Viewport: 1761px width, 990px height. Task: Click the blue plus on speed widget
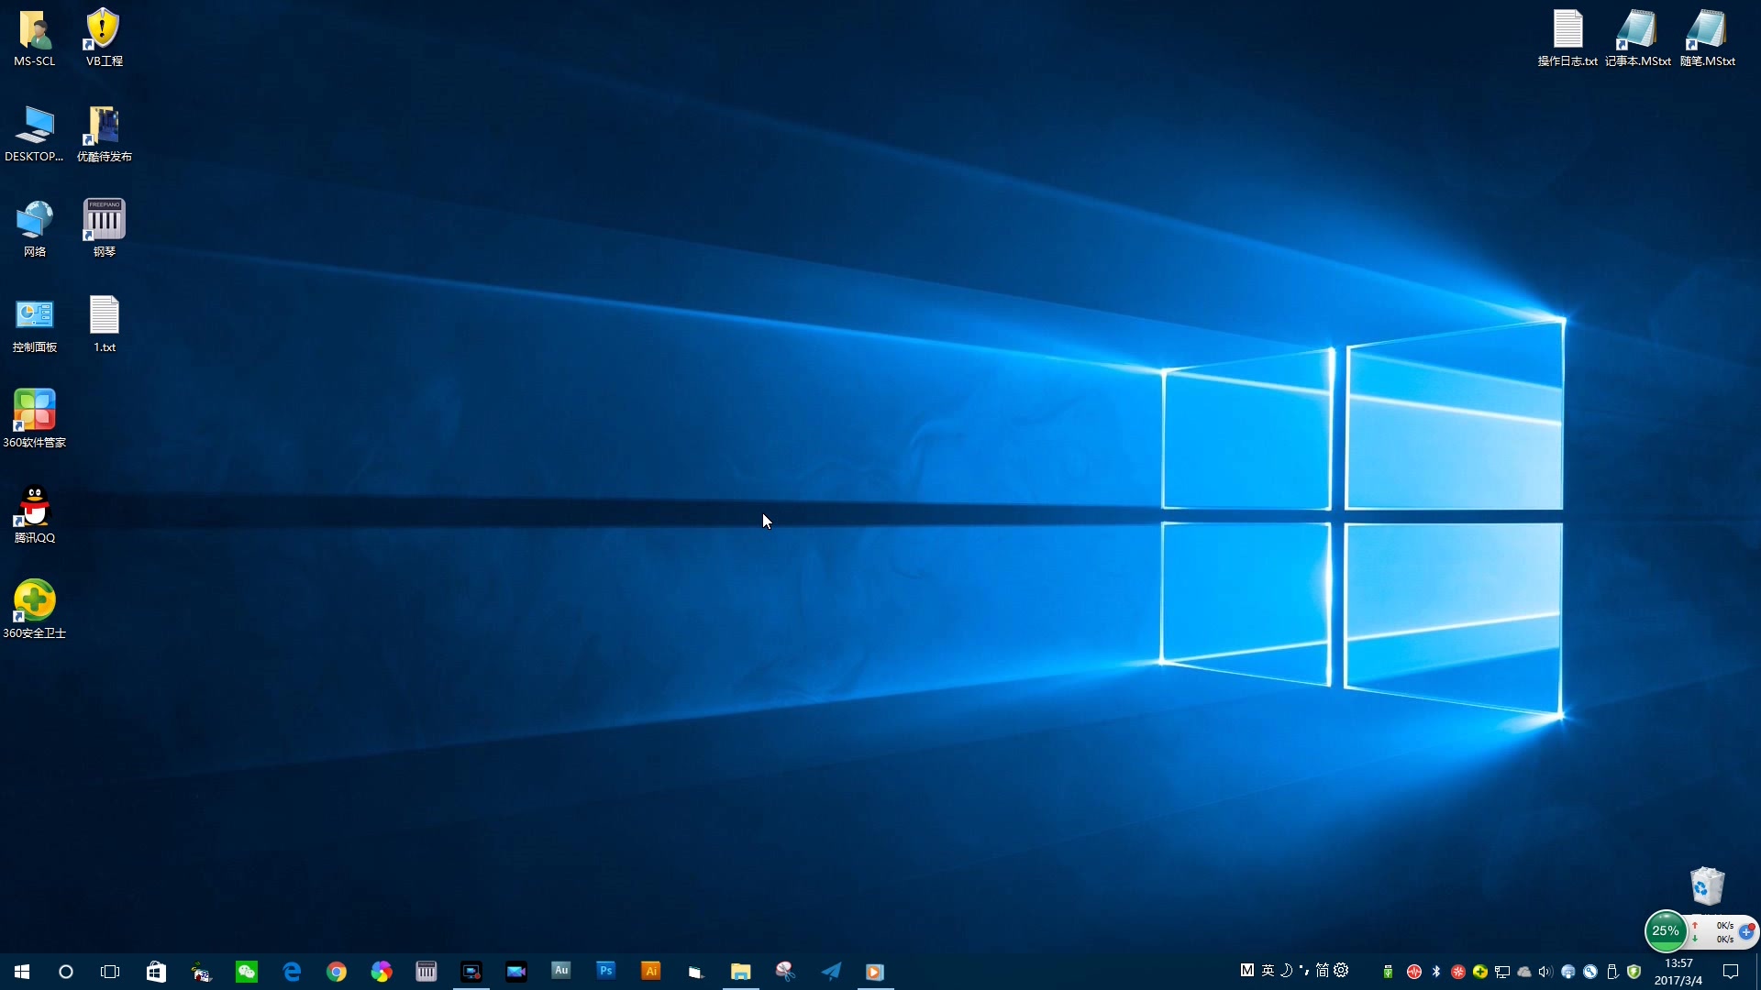click(1746, 931)
